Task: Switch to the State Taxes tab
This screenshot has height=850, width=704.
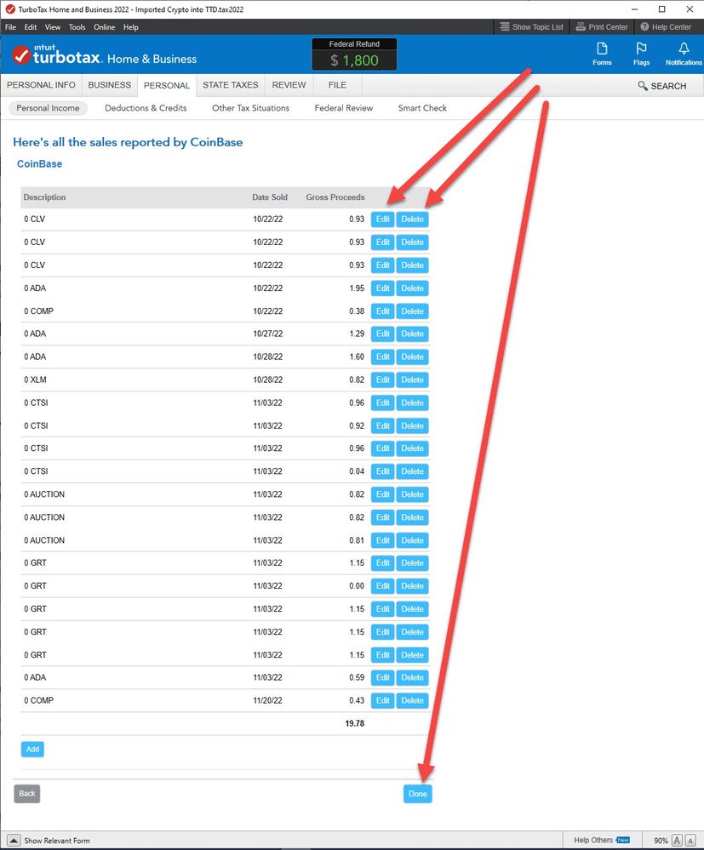Action: tap(230, 85)
